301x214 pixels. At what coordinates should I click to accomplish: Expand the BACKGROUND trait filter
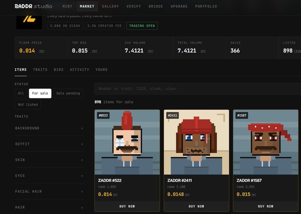(49, 128)
